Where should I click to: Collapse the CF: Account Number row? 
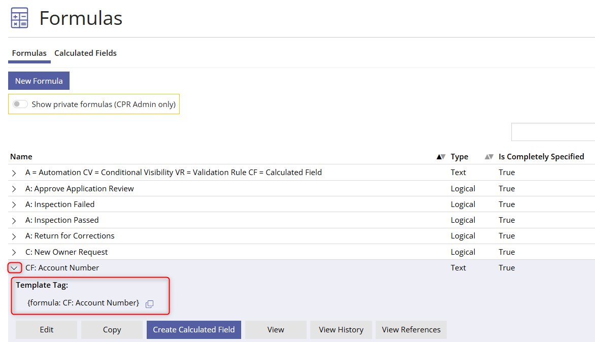tap(14, 268)
